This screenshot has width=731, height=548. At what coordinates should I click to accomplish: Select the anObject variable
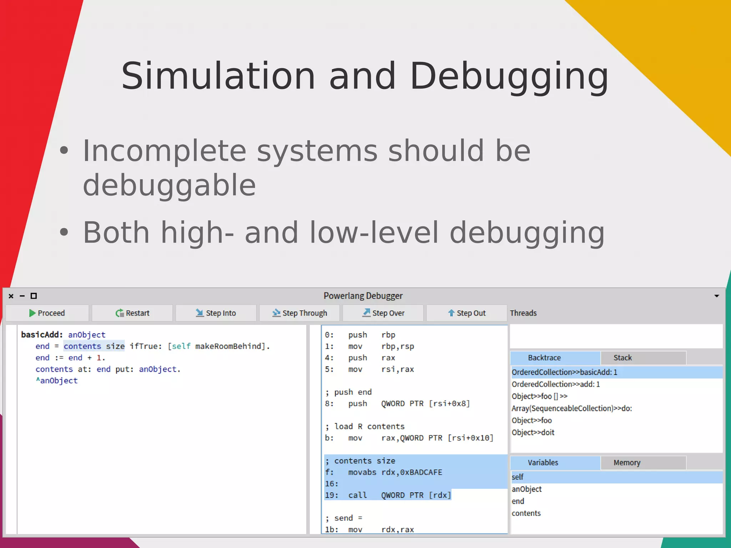tap(617, 489)
